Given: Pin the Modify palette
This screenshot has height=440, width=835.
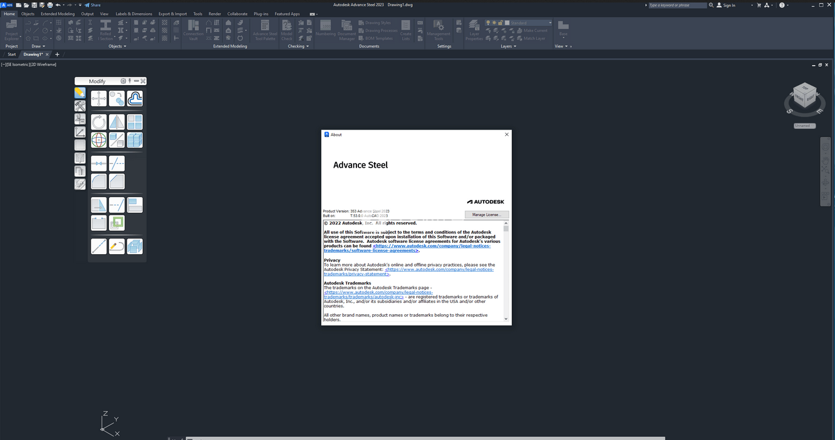Looking at the screenshot, I should click(x=130, y=81).
